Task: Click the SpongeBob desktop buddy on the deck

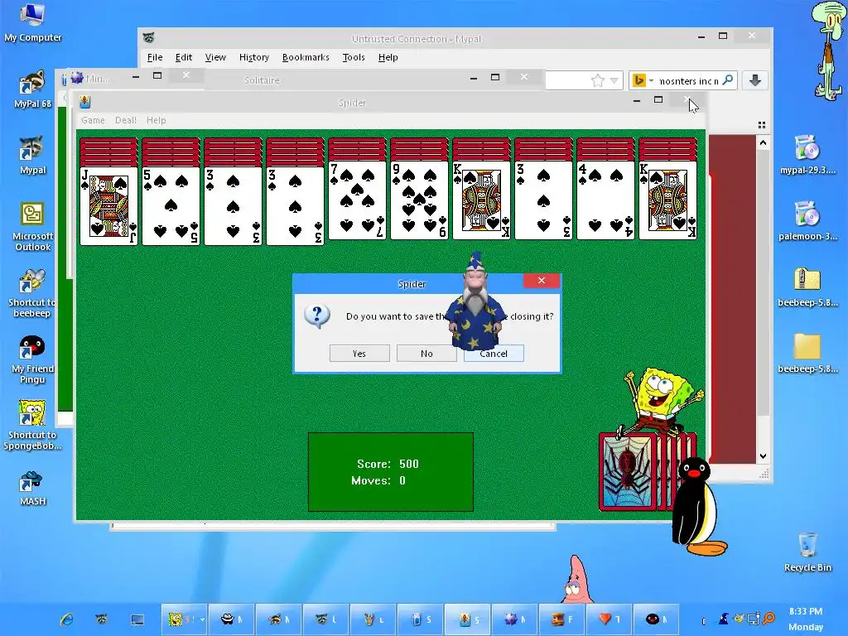Action: click(x=661, y=402)
